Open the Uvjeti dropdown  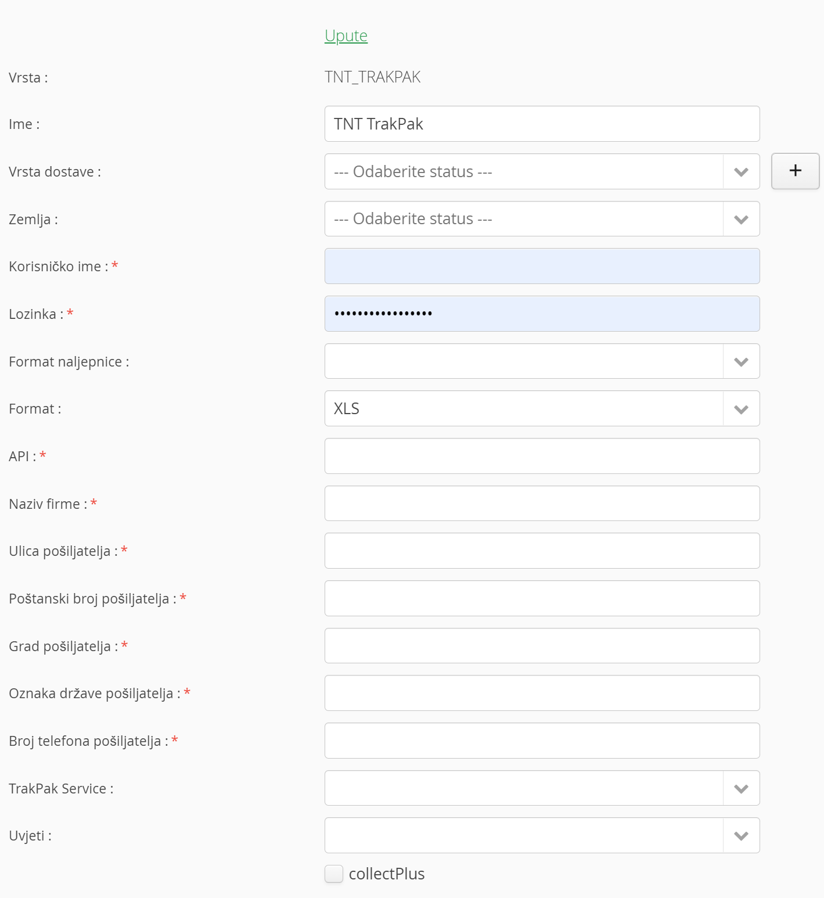click(542, 835)
